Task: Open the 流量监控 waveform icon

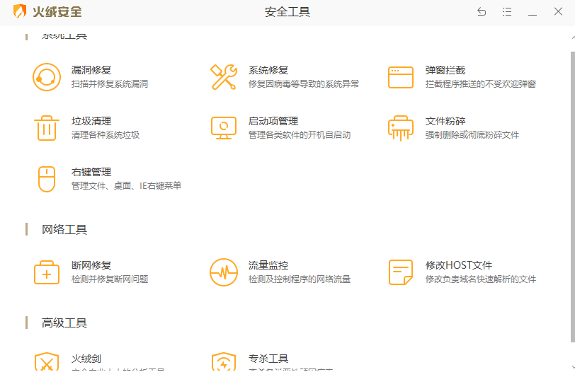Action: (x=224, y=272)
